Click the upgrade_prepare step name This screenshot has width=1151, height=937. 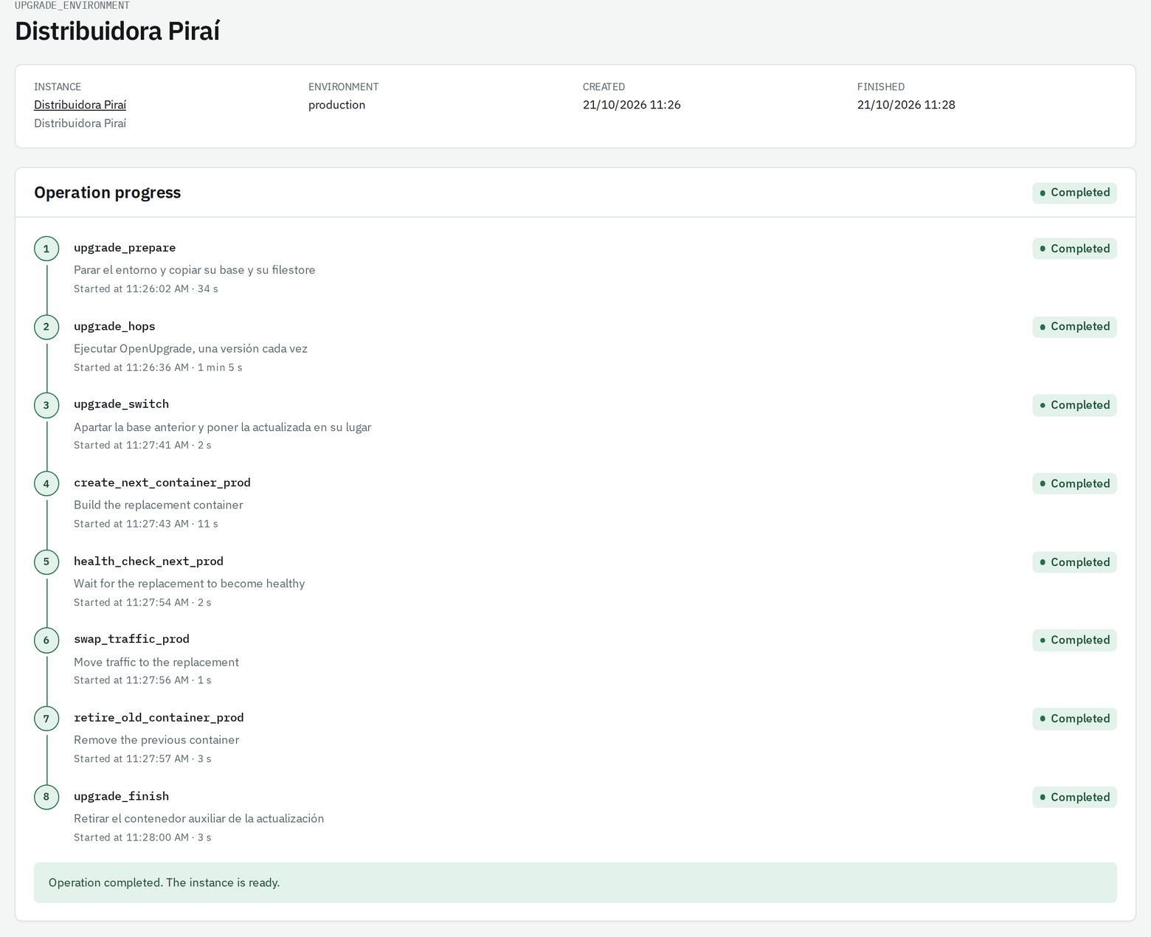125,248
